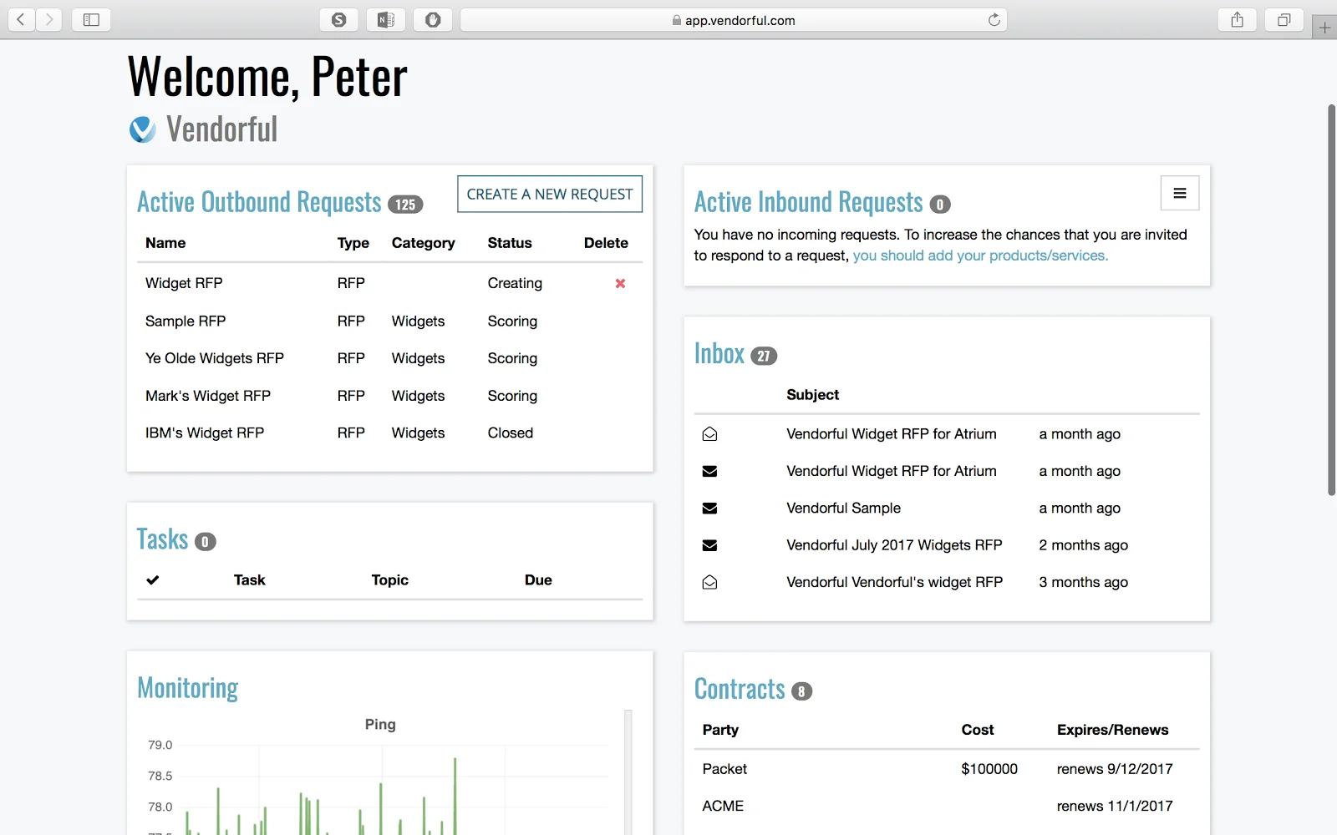Toggle the Safari sidebar button
Screen dimensions: 1337x835
(x=91, y=19)
